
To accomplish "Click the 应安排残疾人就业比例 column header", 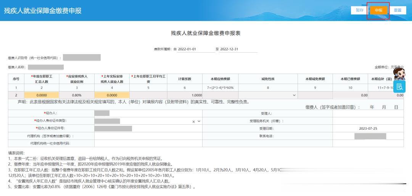I will [77, 79].
